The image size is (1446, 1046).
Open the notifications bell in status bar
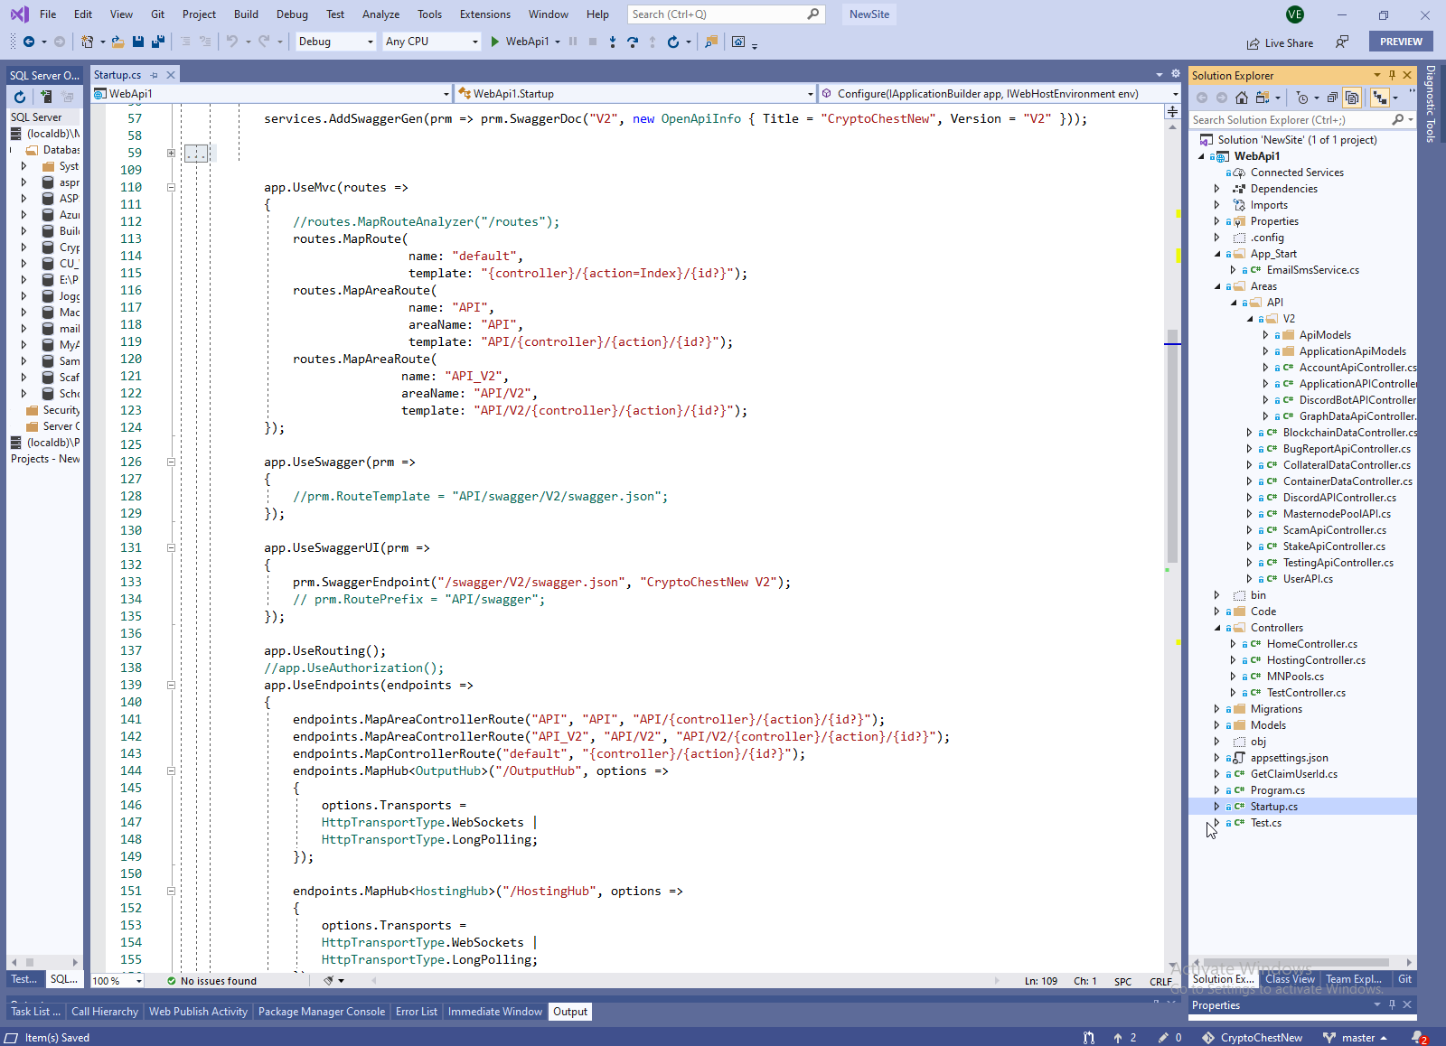(1419, 1038)
